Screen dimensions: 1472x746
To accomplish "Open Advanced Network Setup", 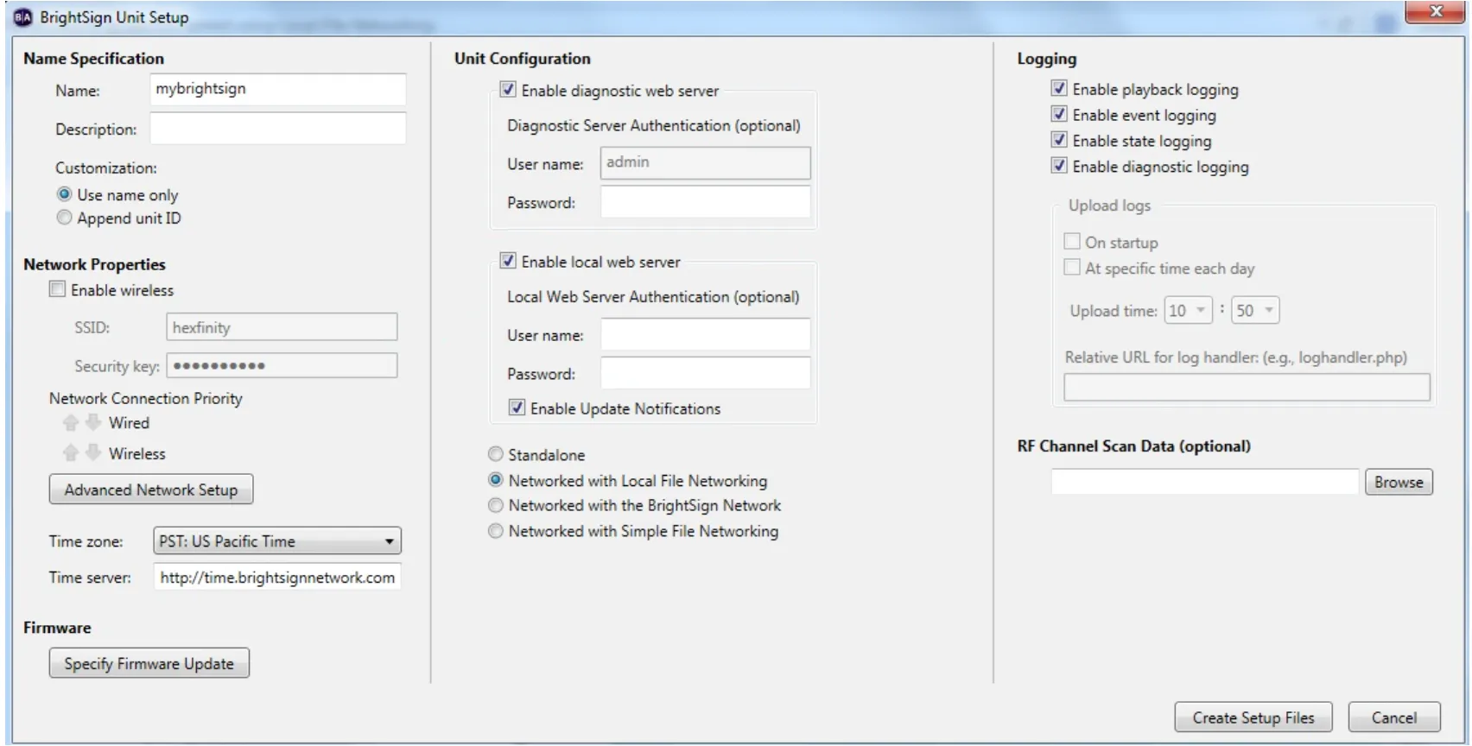I will tap(151, 490).
